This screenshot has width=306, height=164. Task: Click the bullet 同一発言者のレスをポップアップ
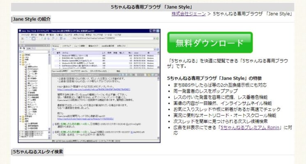coord(206,91)
